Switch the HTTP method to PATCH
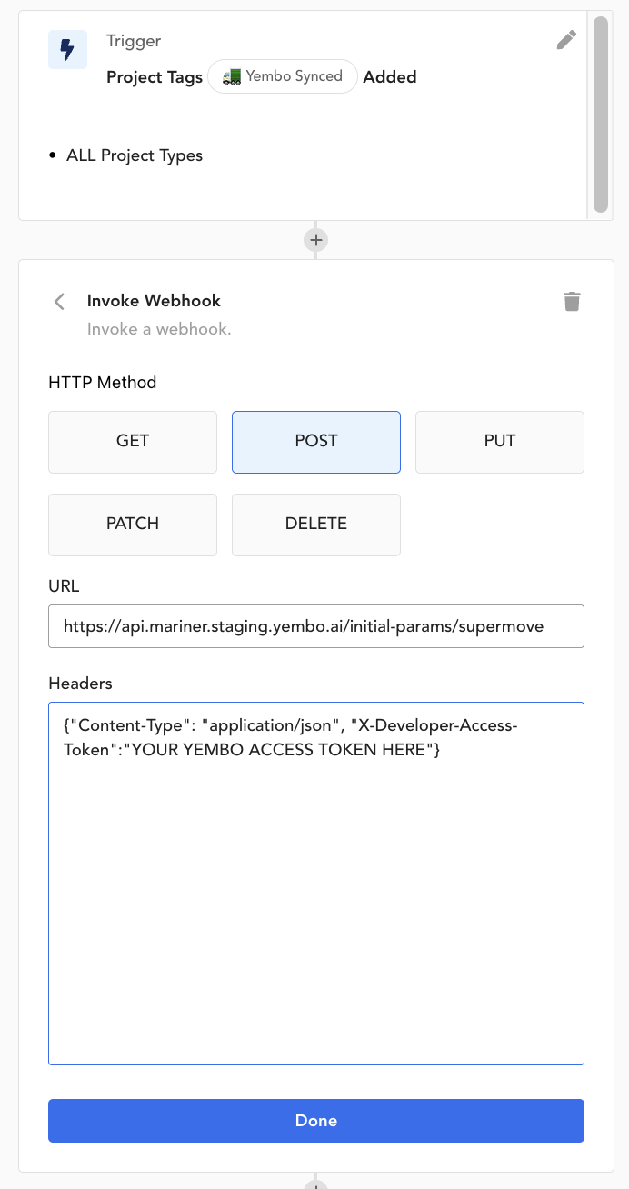The image size is (629, 1189). [x=133, y=525]
